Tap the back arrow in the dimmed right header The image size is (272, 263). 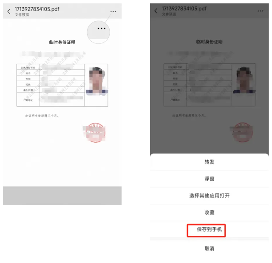pyautogui.click(x=156, y=11)
